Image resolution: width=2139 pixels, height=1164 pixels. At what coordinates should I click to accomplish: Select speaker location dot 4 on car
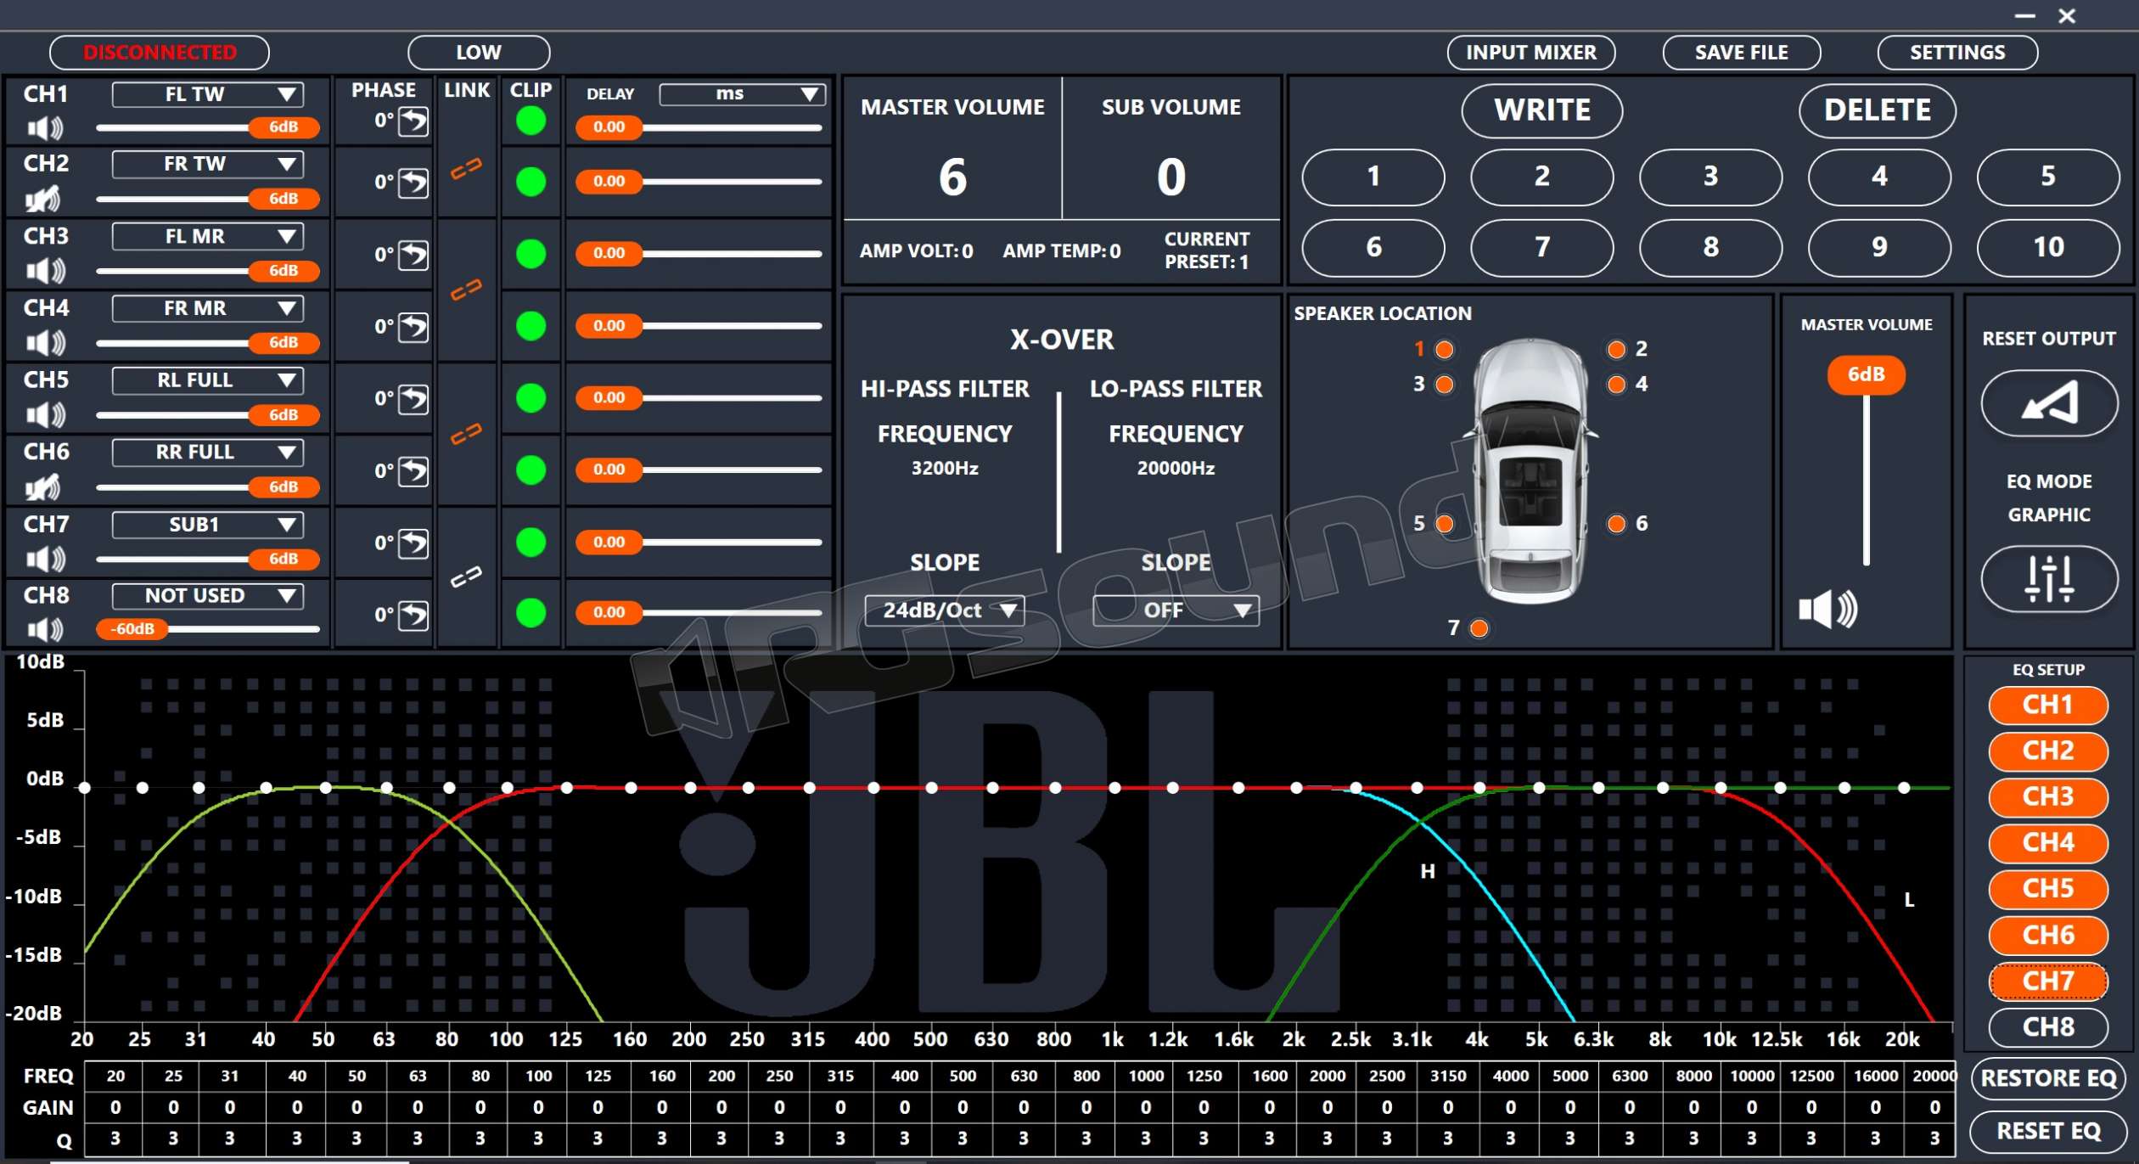pyautogui.click(x=1616, y=385)
